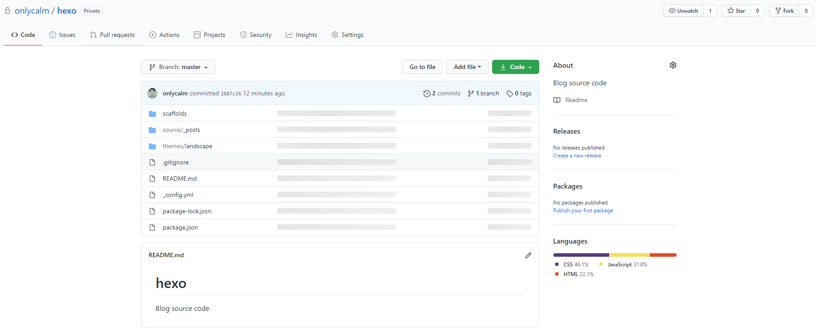
Task: Click the package.json file icon
Action: coord(152,227)
